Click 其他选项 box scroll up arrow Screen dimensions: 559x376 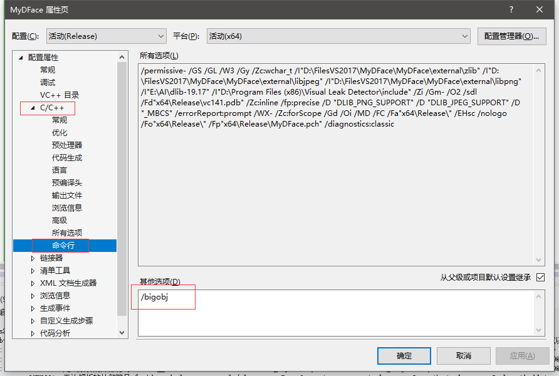(539, 296)
